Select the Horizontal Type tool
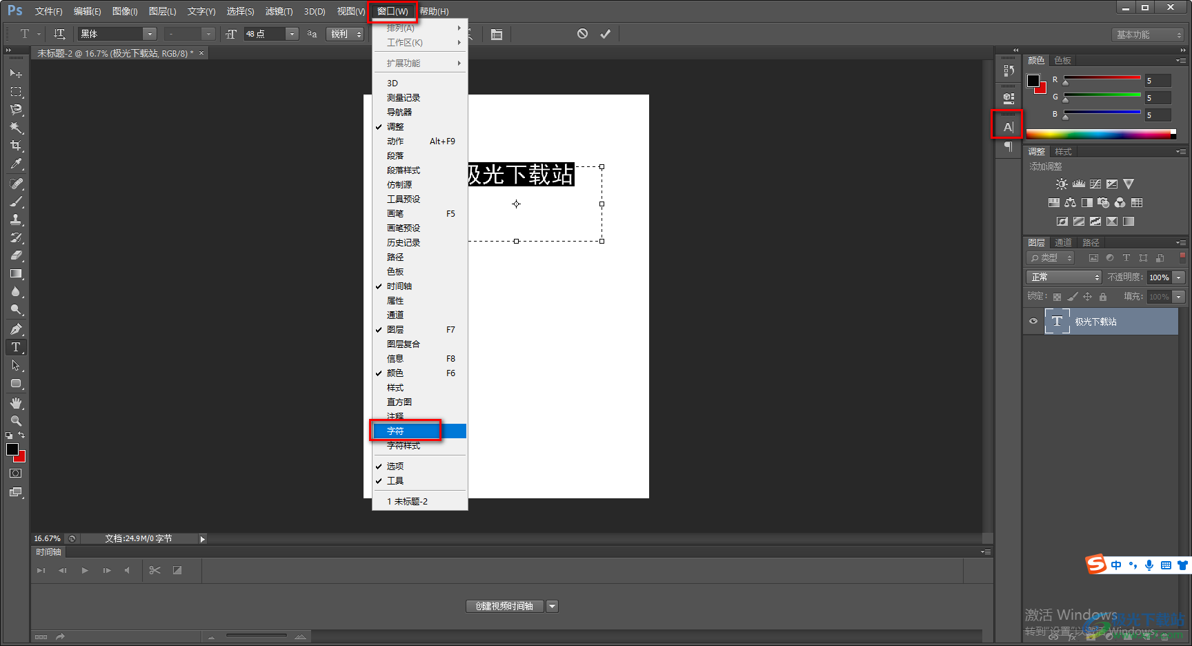This screenshot has height=646, width=1192. pos(16,347)
